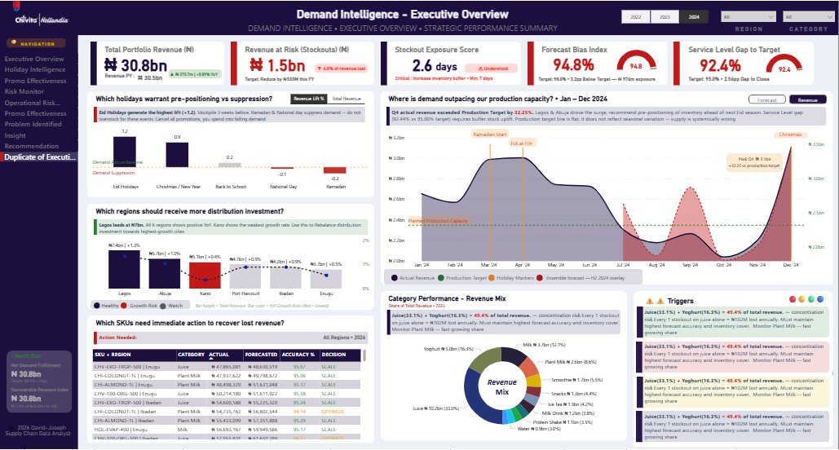This screenshot has width=839, height=450.
Task: Click the Forecast Bias Index gauge
Action: [636, 61]
